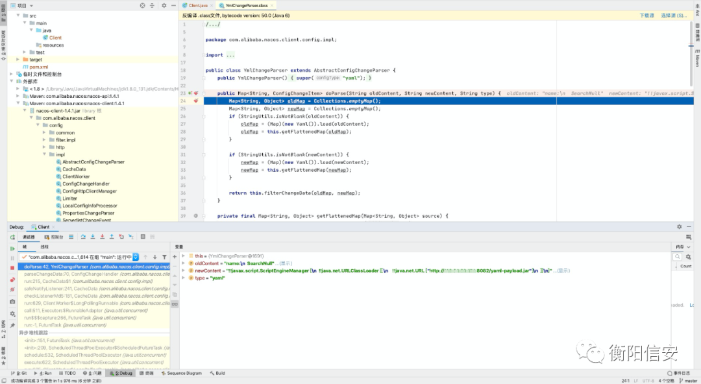701x384 pixels.
Task: Expand the test folder
Action: pos(25,53)
